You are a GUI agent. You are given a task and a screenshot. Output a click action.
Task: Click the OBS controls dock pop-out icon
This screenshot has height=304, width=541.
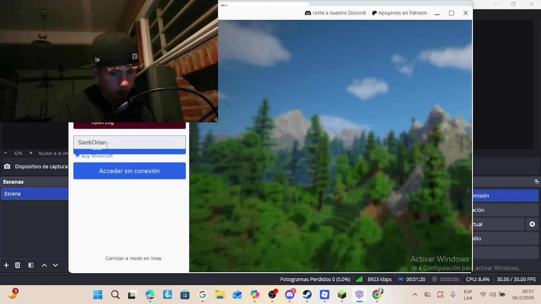click(536, 182)
